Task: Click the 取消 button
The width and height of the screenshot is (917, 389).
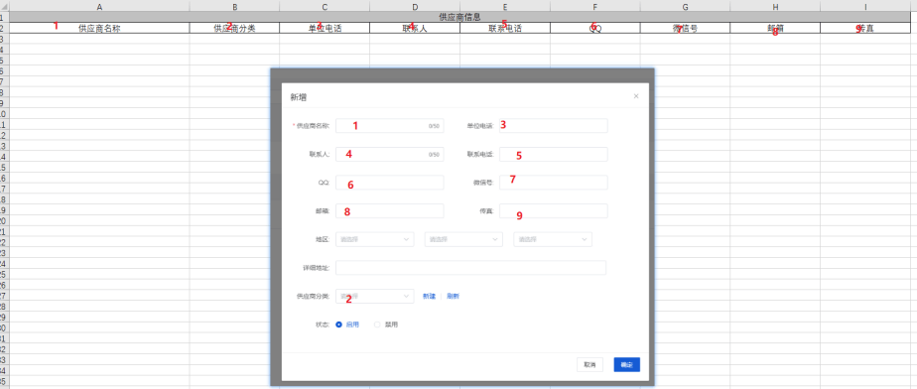Action: [589, 364]
